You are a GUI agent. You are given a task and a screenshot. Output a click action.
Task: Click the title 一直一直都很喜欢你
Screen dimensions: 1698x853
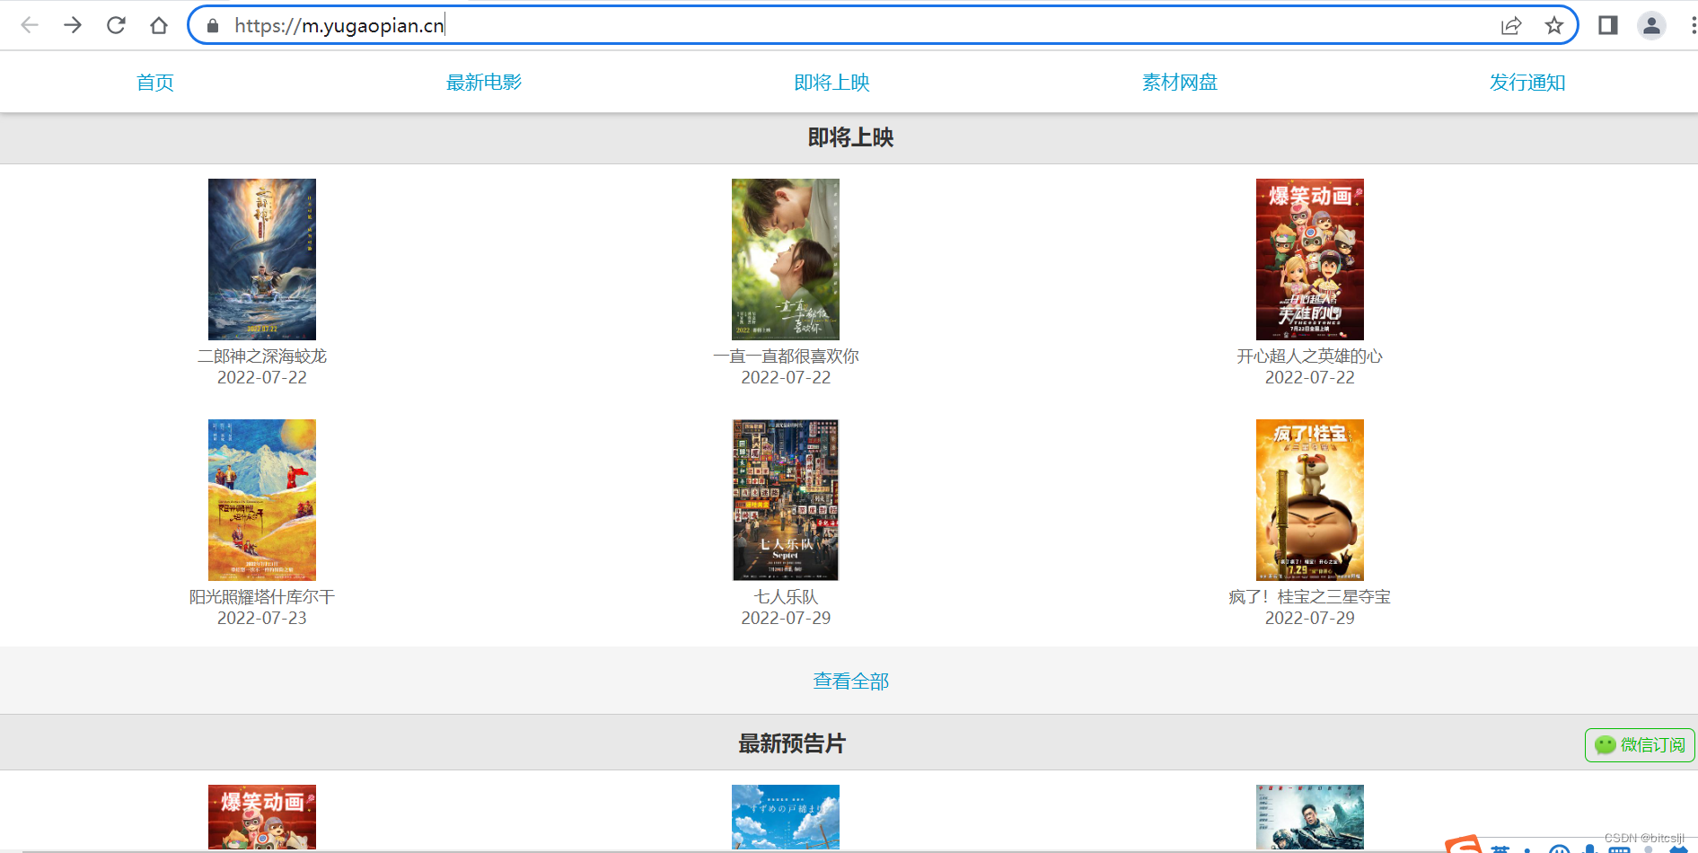[786, 356]
